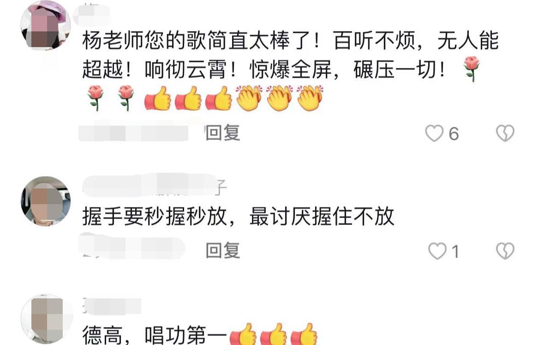Tap the third commenter's blurred username
The height and width of the screenshot is (345, 538).
pyautogui.click(x=112, y=306)
